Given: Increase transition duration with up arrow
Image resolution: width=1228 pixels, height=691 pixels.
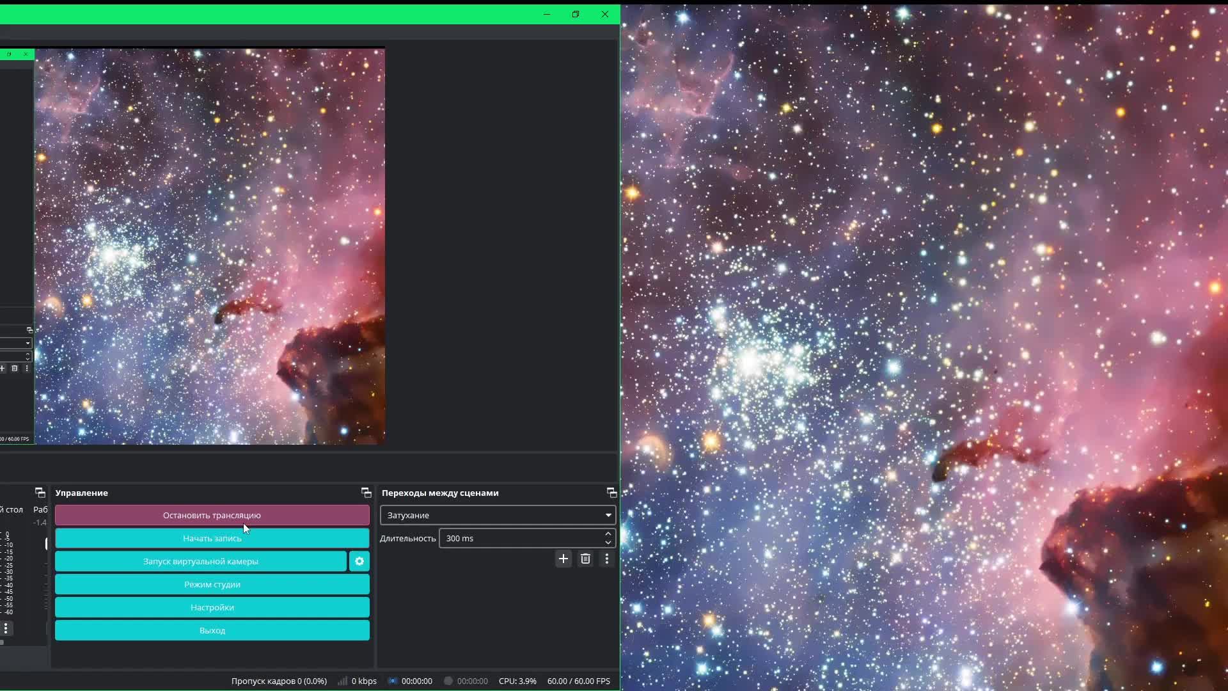Looking at the screenshot, I should point(608,534).
